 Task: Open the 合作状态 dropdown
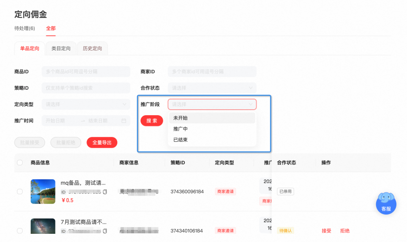212,88
